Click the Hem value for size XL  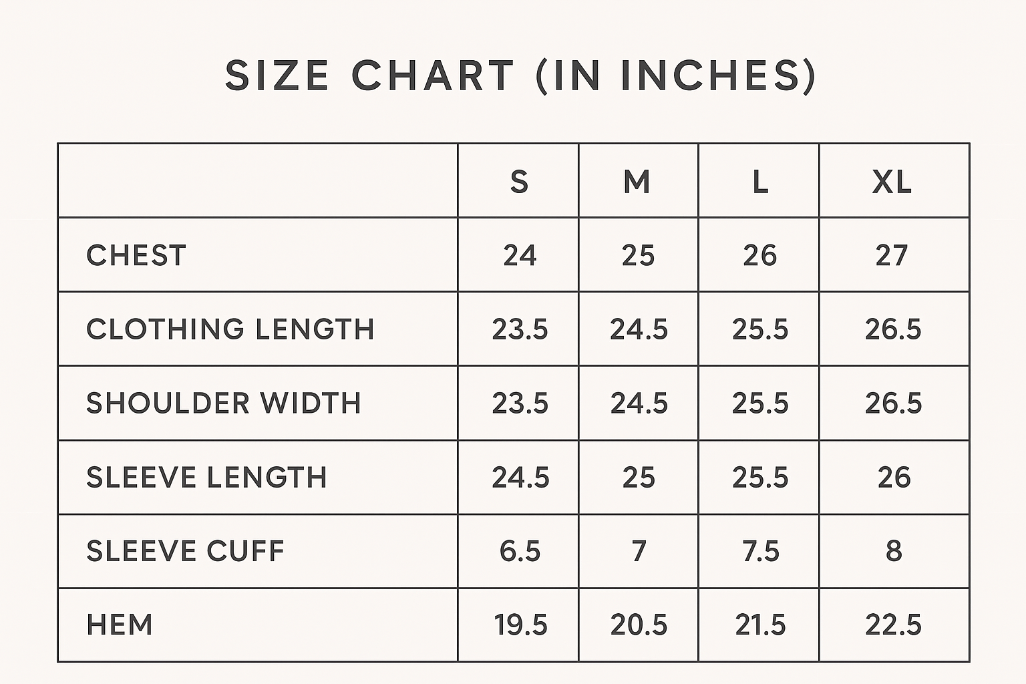894,625
